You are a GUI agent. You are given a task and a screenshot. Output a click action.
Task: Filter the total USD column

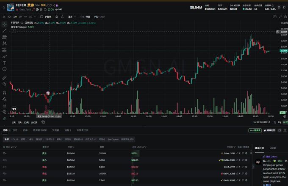tap(145, 147)
